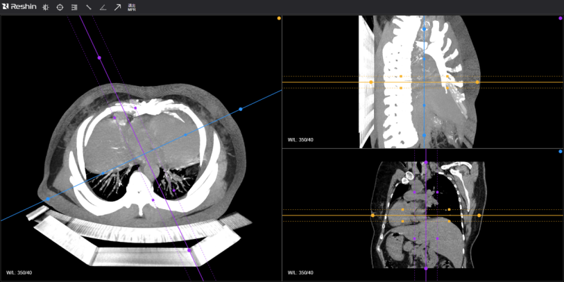Image resolution: width=564 pixels, height=282 pixels.
Task: Select the window/level brightness tool
Action: tap(46, 7)
